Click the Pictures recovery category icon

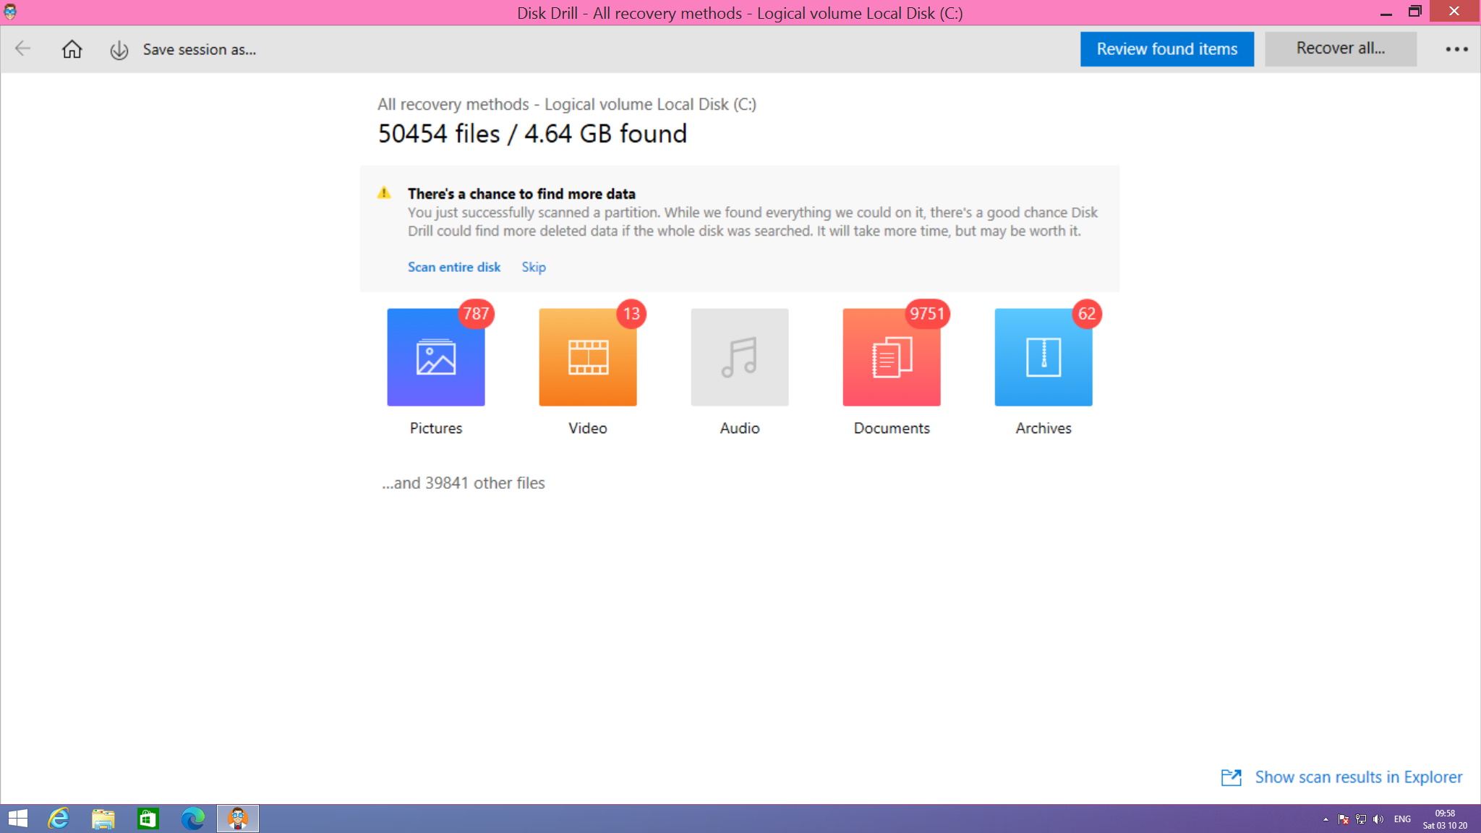point(435,357)
